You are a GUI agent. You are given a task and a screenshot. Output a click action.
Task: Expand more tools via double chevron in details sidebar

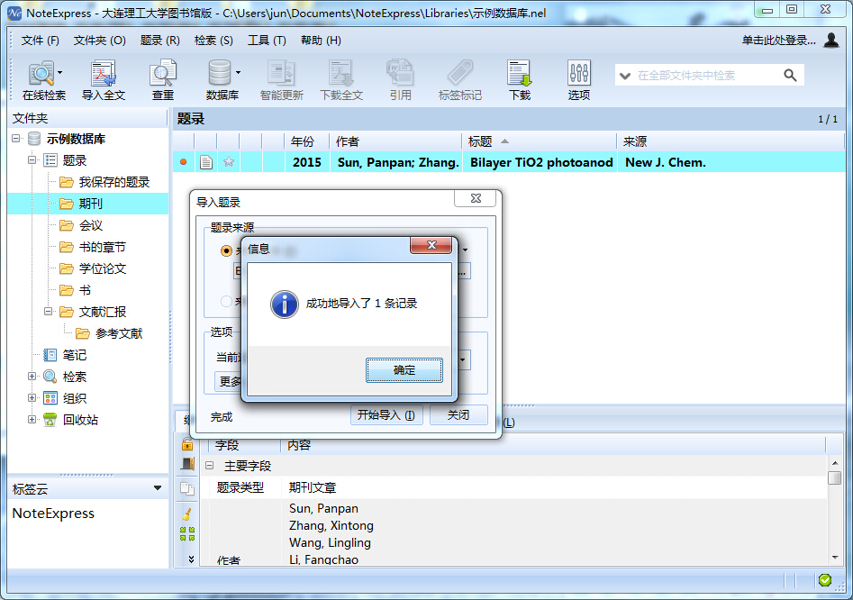[191, 559]
